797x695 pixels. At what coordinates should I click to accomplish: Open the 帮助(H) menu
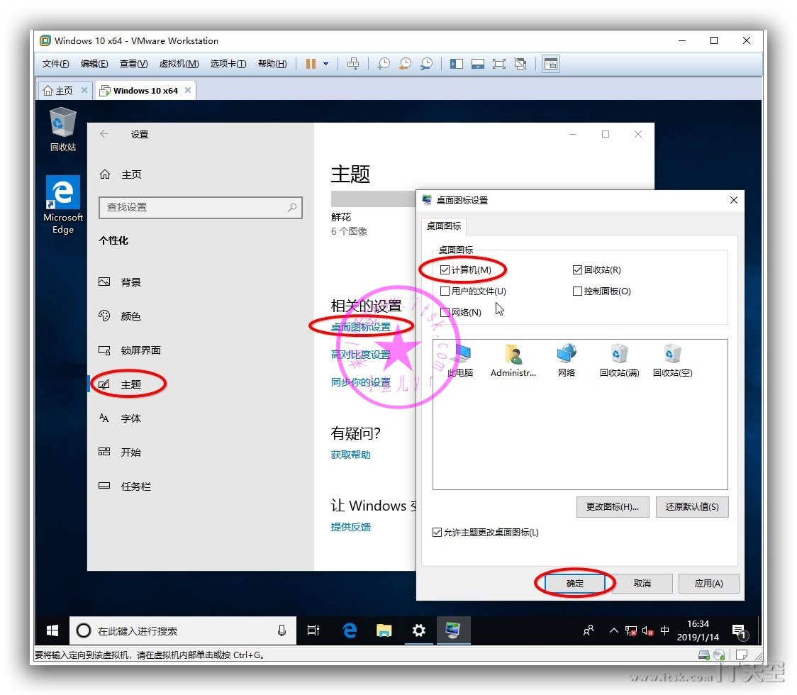point(272,64)
